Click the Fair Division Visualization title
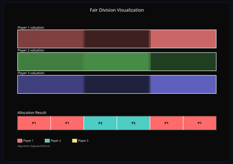 click(117, 10)
